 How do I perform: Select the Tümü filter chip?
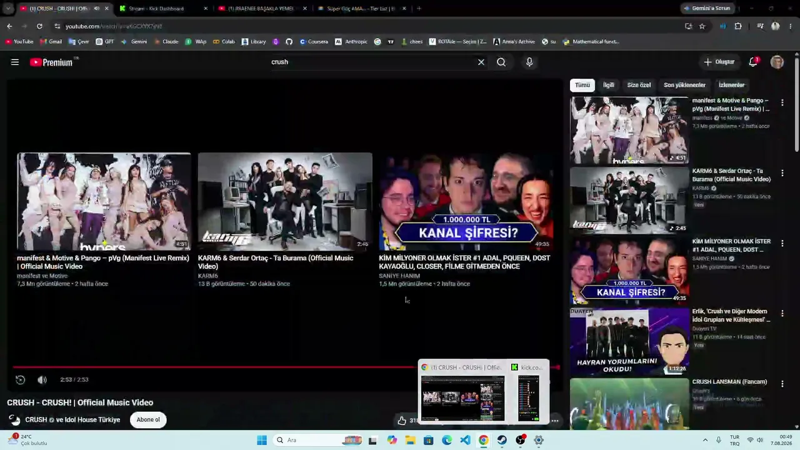click(x=582, y=85)
